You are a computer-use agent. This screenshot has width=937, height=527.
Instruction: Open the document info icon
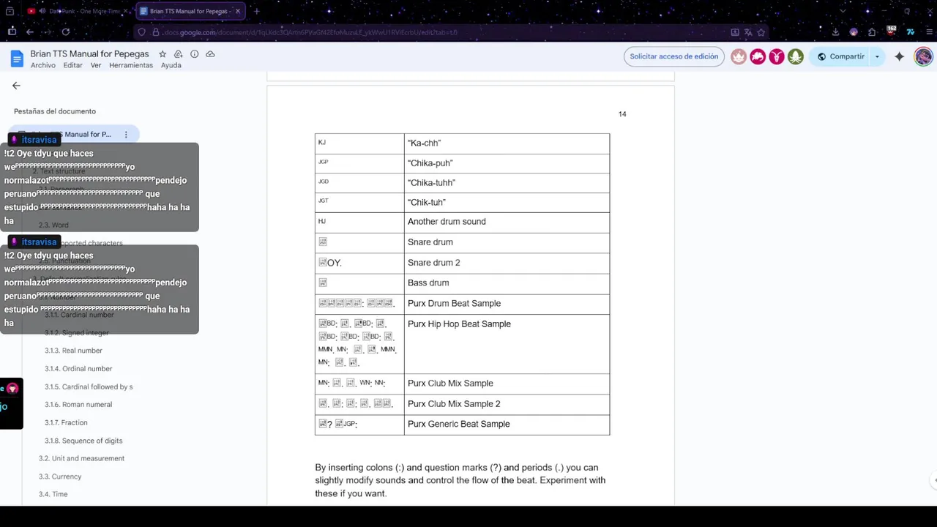click(194, 54)
